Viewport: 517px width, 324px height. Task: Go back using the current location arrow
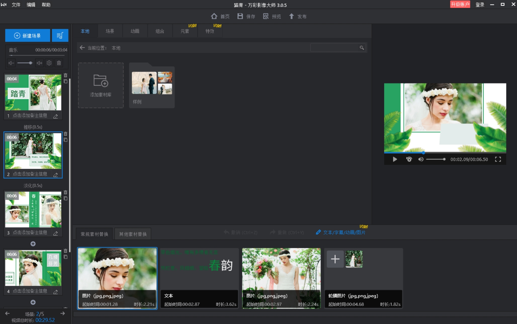pos(82,48)
